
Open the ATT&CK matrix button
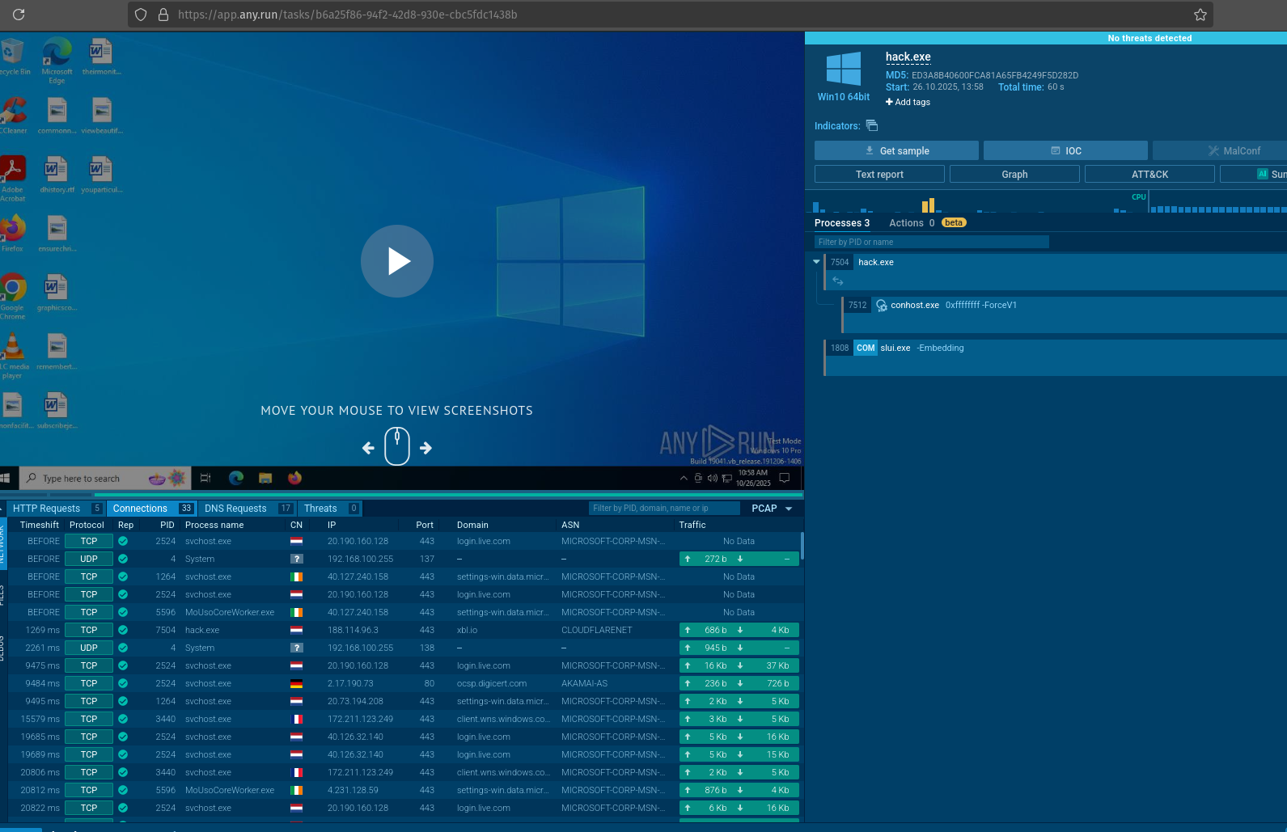click(1149, 175)
